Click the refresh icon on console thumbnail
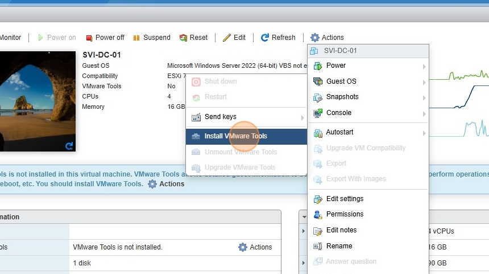This screenshot has height=274, width=489. pos(69,146)
